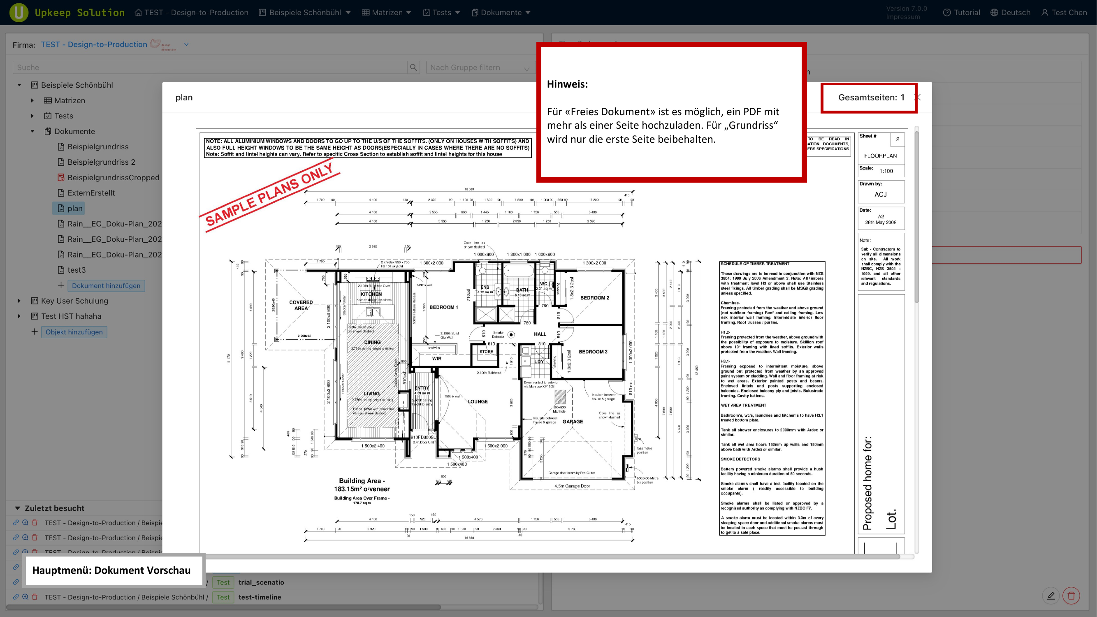
Task: Open the Dokumente menu in the top bar
Action: (x=501, y=12)
